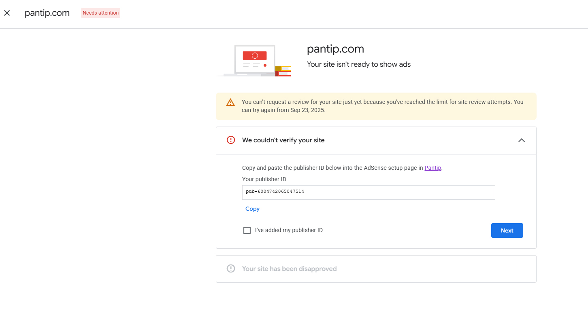Click 'Your site isn't ready to show ads' text
Screen dimensions: 588x317
[x=359, y=64]
